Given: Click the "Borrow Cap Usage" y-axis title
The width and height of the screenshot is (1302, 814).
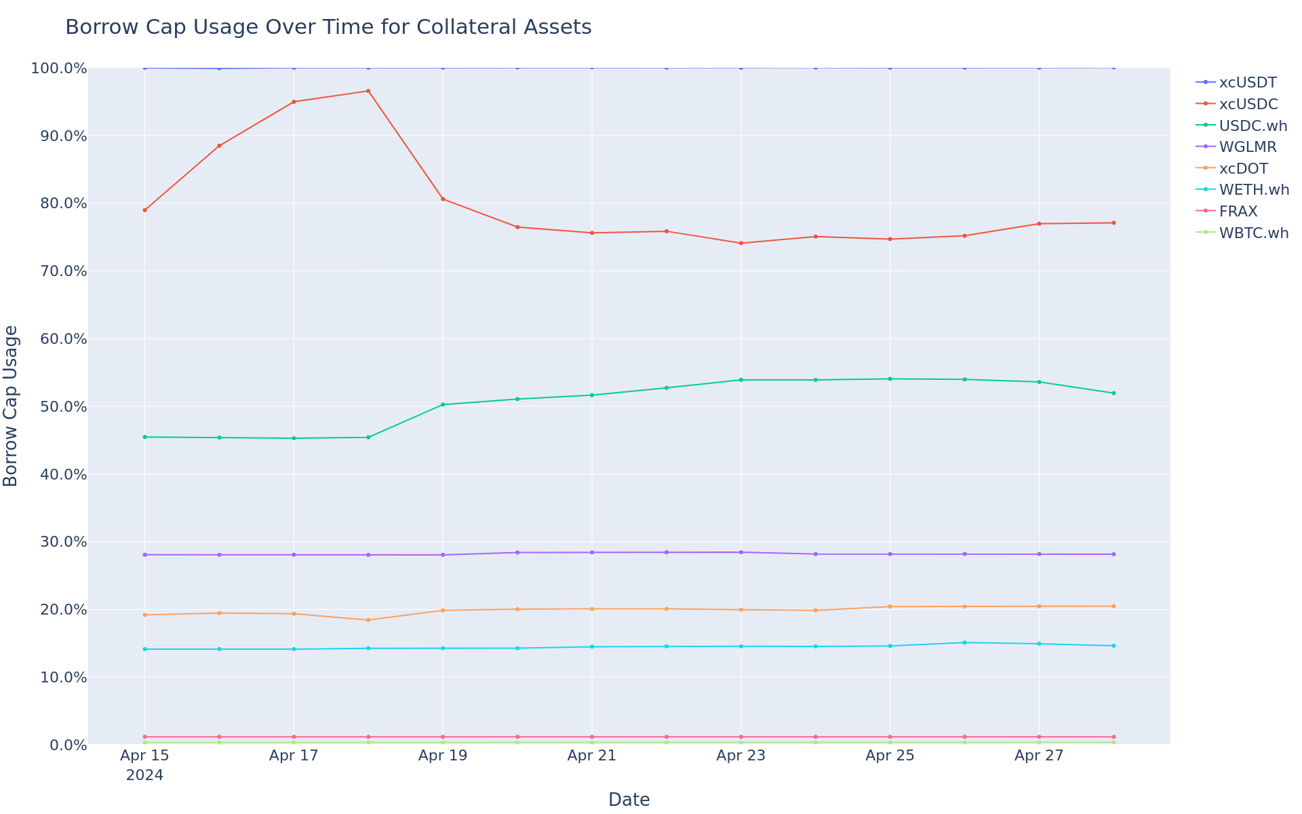Looking at the screenshot, I should (x=12, y=406).
